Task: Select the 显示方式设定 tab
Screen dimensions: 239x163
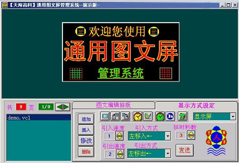Action: 196,105
